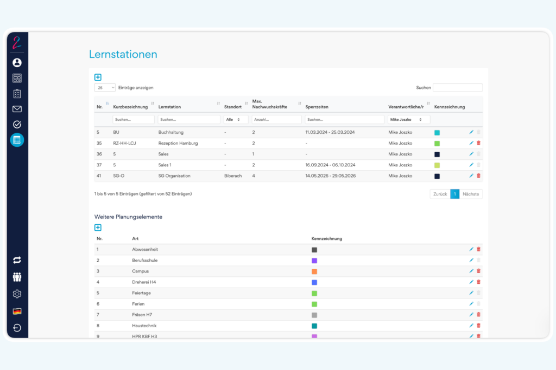Click the Zurück pagination button
Screen dimensions: 556x370
pyautogui.click(x=440, y=194)
